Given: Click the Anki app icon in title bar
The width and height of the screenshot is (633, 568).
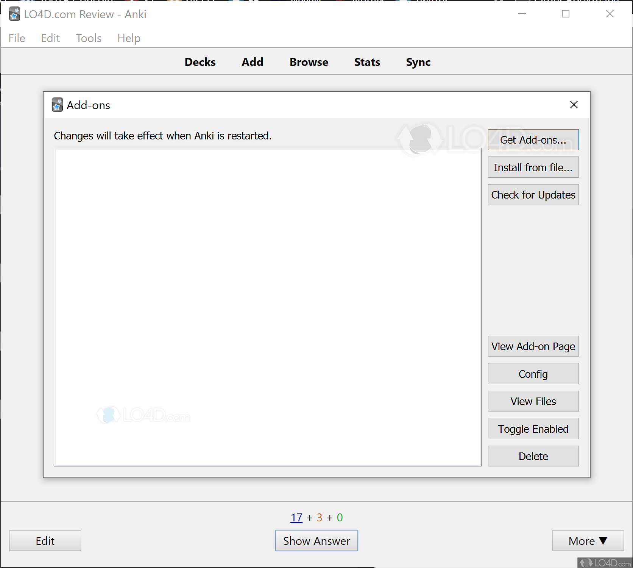Looking at the screenshot, I should [x=14, y=14].
